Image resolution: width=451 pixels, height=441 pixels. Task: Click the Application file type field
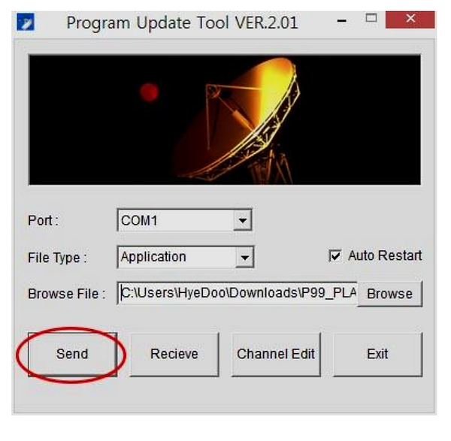point(186,257)
